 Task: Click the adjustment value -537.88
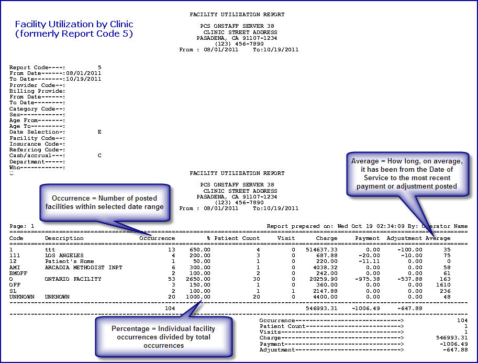[410, 279]
